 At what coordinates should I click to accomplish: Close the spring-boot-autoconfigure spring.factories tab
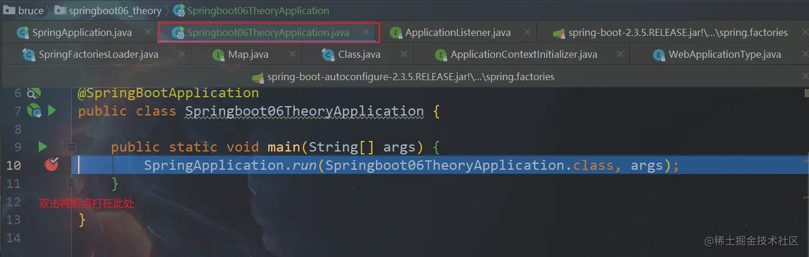pos(807,77)
